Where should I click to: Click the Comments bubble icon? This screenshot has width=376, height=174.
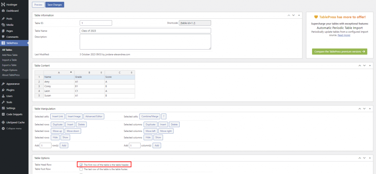[3, 37]
